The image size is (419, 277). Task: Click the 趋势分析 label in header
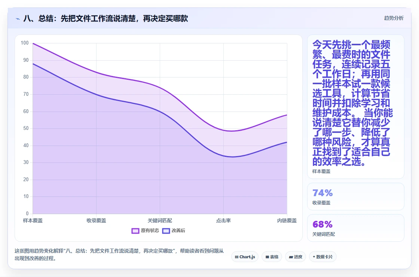pyautogui.click(x=394, y=18)
